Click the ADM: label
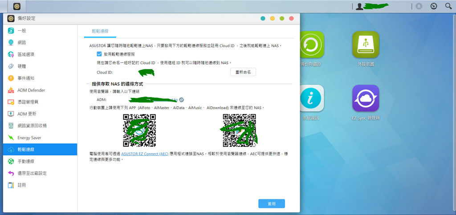 click(x=102, y=100)
